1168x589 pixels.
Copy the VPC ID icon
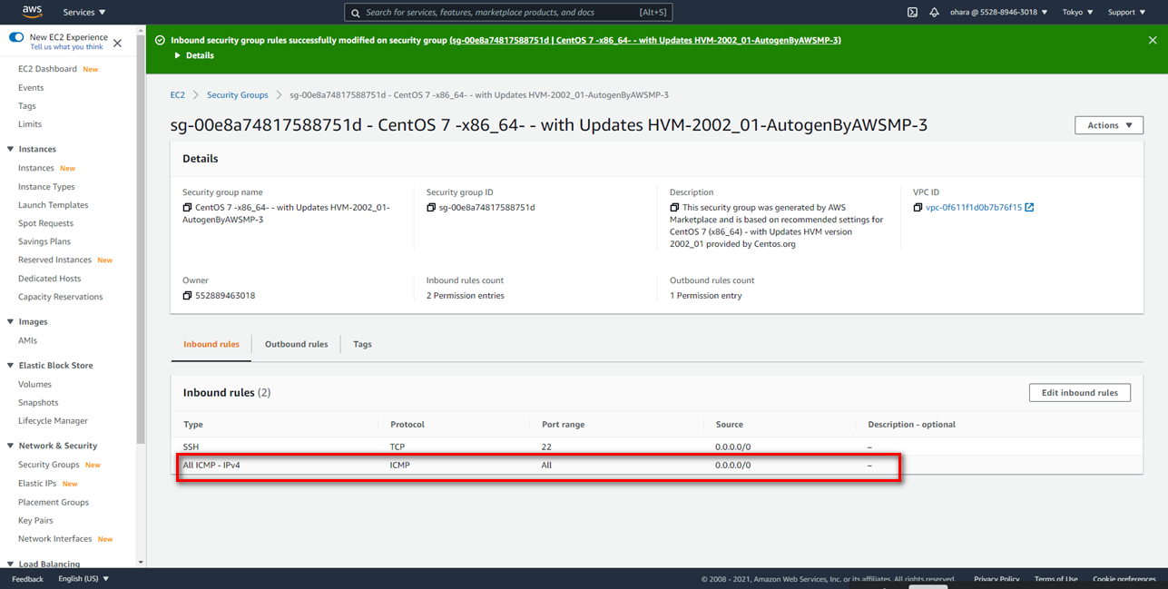click(918, 207)
